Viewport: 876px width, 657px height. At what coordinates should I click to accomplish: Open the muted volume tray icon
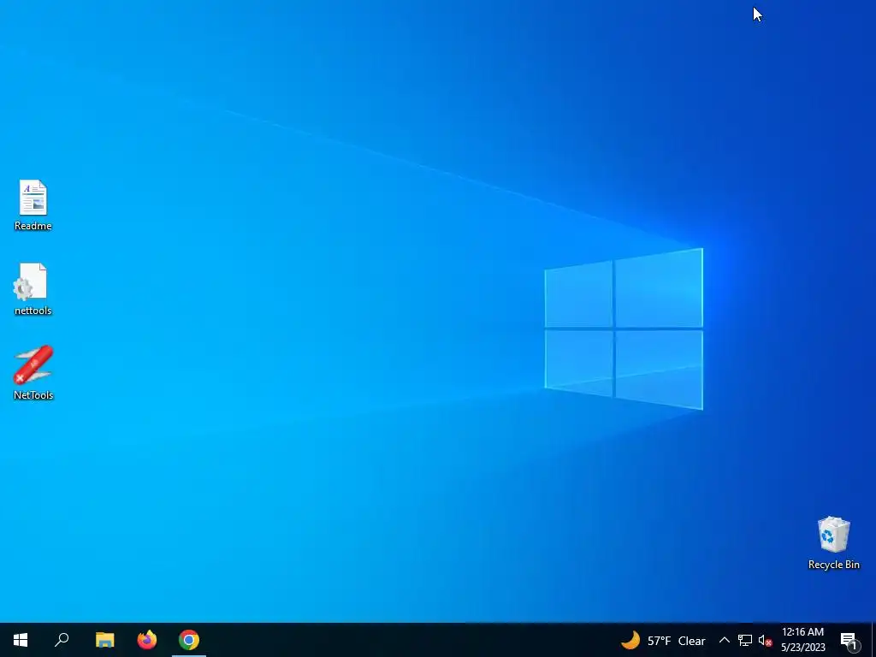pos(765,640)
